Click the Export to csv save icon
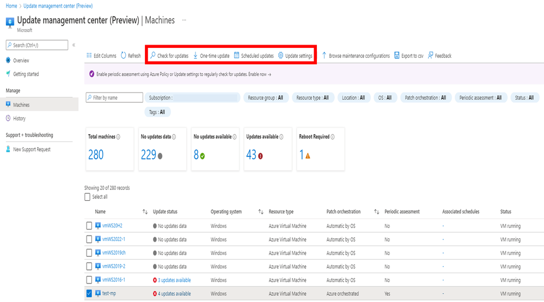The height and width of the screenshot is (302, 544). (396, 56)
